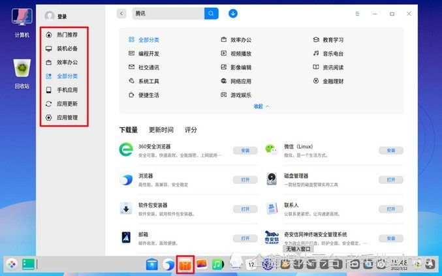
Task: Open 应用更新 in the sidebar
Action: coord(62,104)
